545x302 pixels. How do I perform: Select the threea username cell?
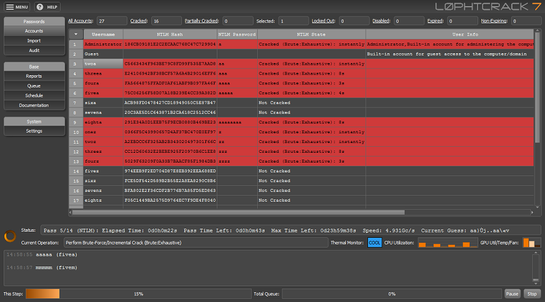[x=103, y=73]
